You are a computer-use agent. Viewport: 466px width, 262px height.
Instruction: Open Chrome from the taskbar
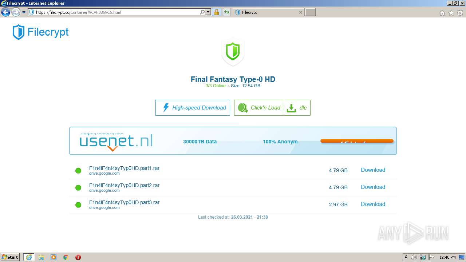66,257
